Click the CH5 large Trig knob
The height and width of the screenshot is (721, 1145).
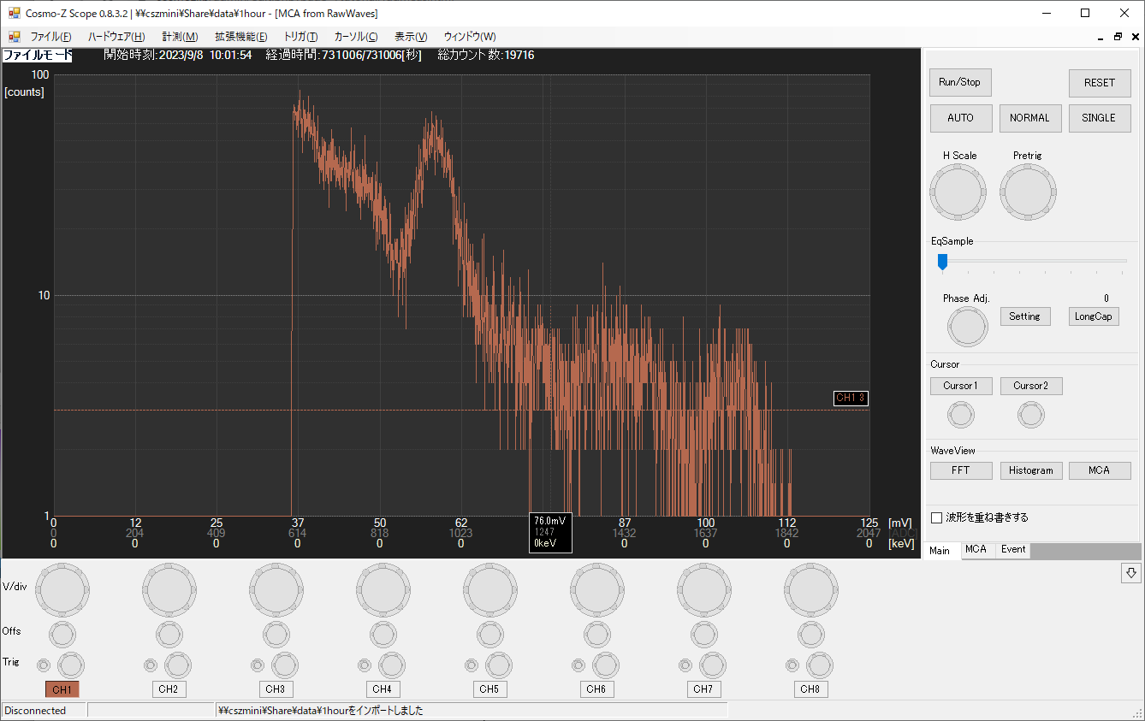499,665
